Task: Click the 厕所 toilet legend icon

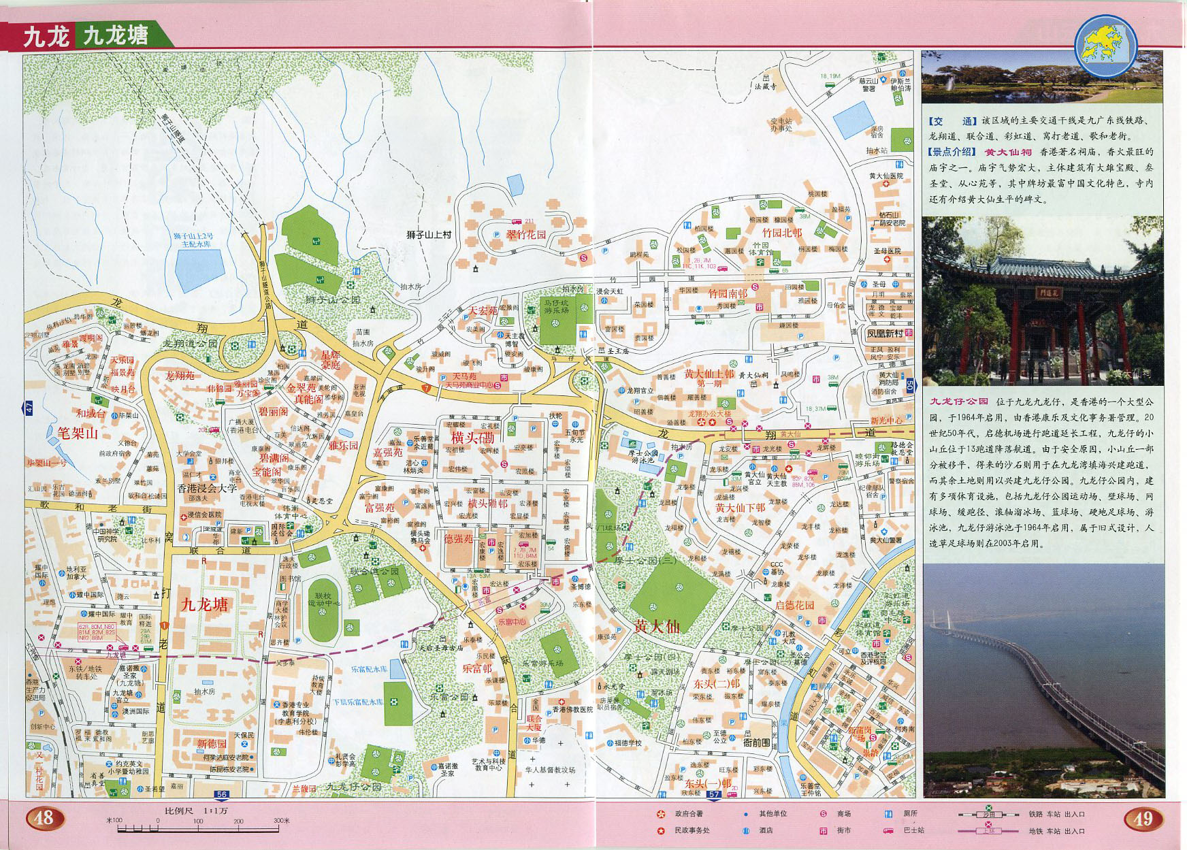Action: (888, 813)
